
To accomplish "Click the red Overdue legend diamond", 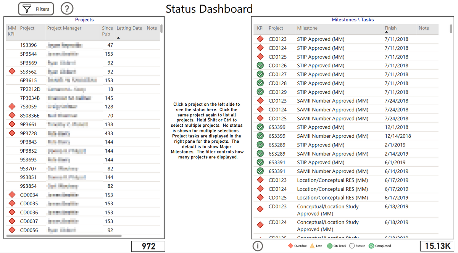I will click(290, 246).
